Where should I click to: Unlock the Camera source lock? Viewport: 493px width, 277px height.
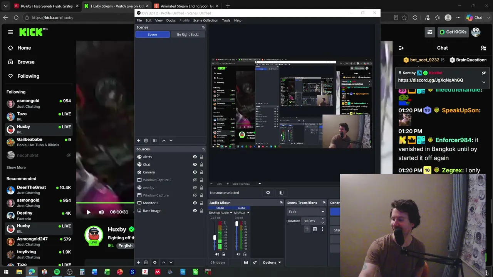[x=201, y=172]
